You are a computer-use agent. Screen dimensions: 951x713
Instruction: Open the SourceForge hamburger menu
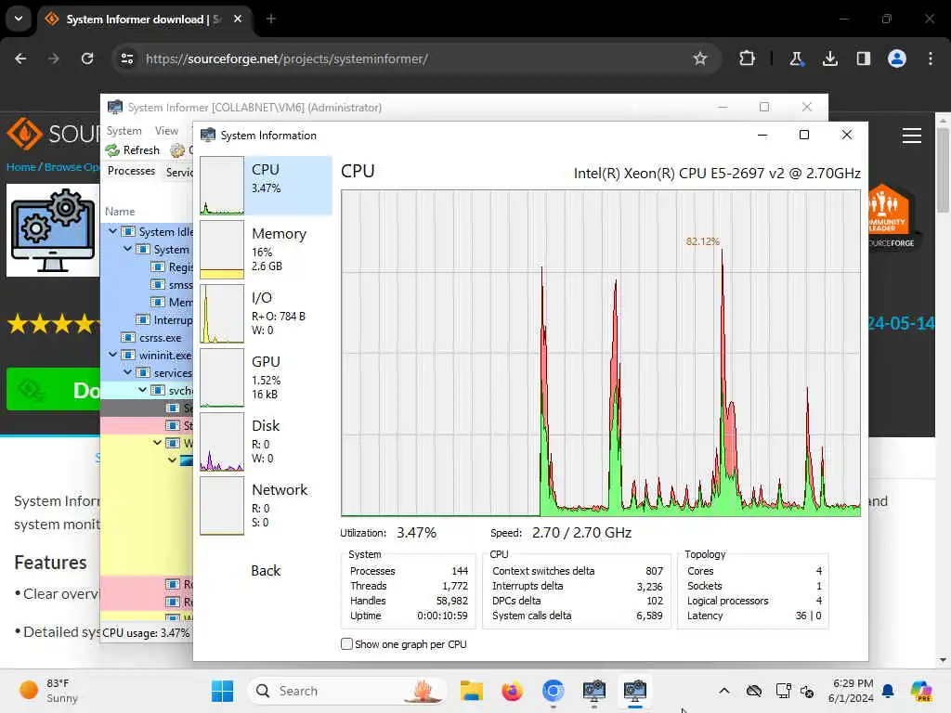[x=912, y=136]
